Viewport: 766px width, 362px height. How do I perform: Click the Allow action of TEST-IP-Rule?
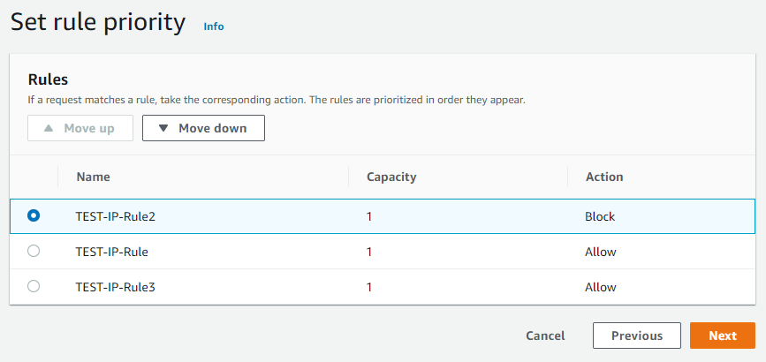[x=601, y=252]
